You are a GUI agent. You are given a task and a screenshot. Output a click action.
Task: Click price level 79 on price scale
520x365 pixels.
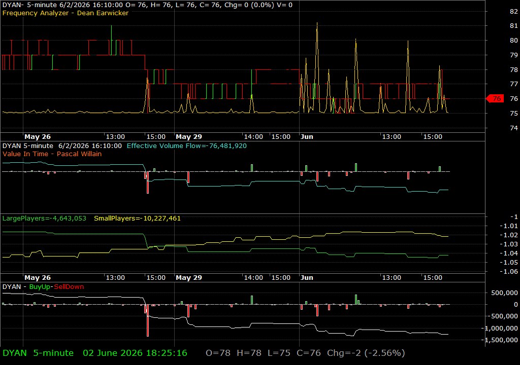tap(514, 55)
